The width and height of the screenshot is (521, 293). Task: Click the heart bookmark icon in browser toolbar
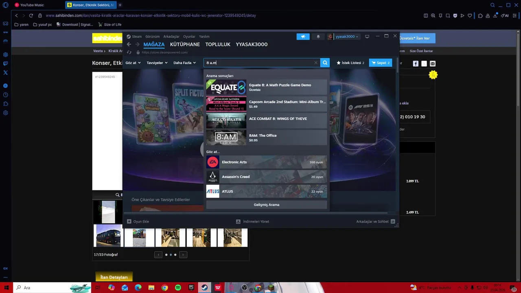click(470, 15)
